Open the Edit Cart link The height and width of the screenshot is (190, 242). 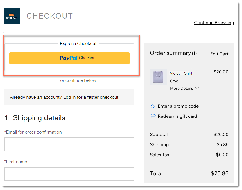tap(219, 54)
